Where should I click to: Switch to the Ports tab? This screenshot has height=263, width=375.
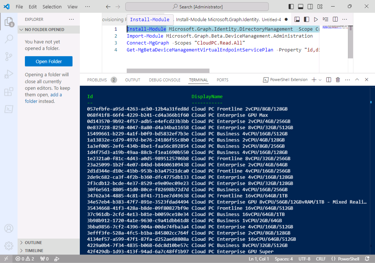pyautogui.click(x=222, y=80)
